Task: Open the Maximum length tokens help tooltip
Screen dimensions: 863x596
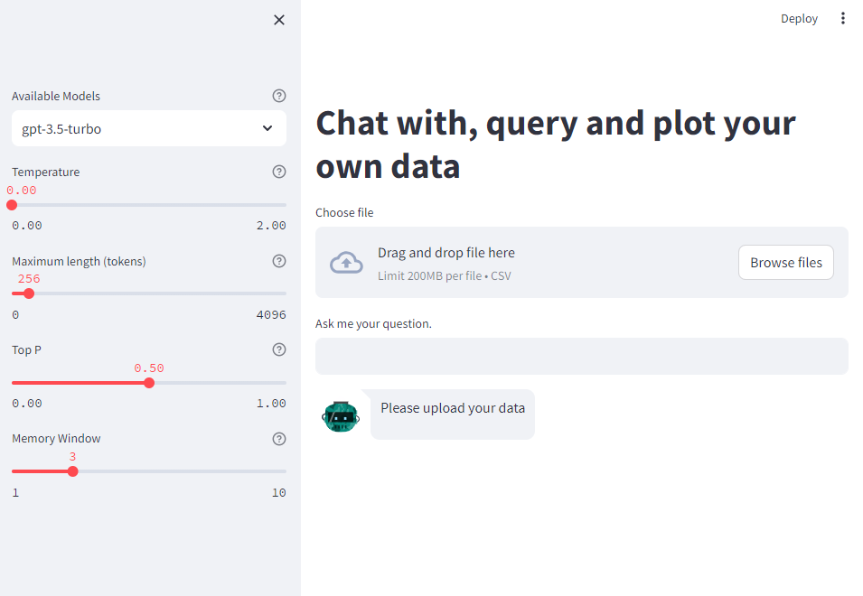Action: point(278,260)
